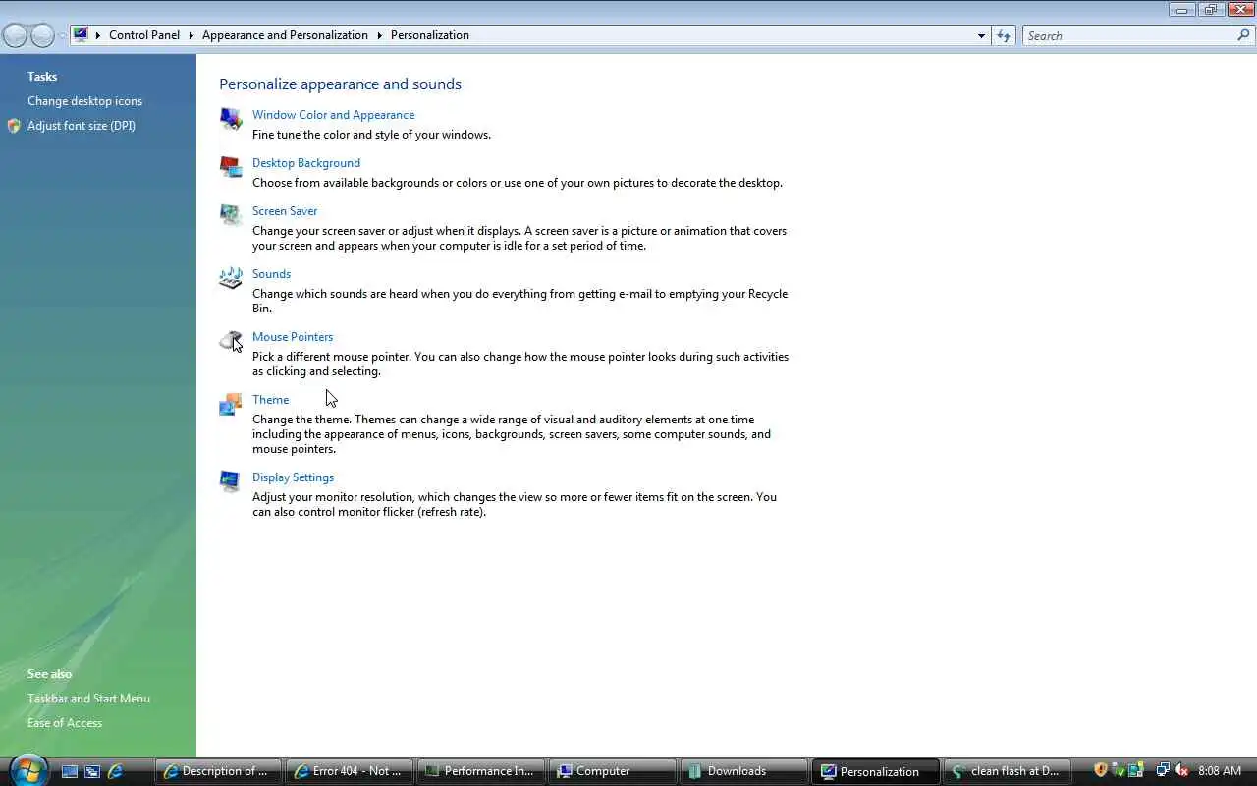1257x786 pixels.
Task: Go back with the Back arrow button
Action: (15, 35)
